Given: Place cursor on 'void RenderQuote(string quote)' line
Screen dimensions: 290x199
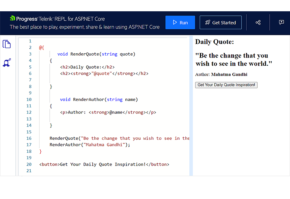Looking at the screenshot, I should tap(96, 54).
